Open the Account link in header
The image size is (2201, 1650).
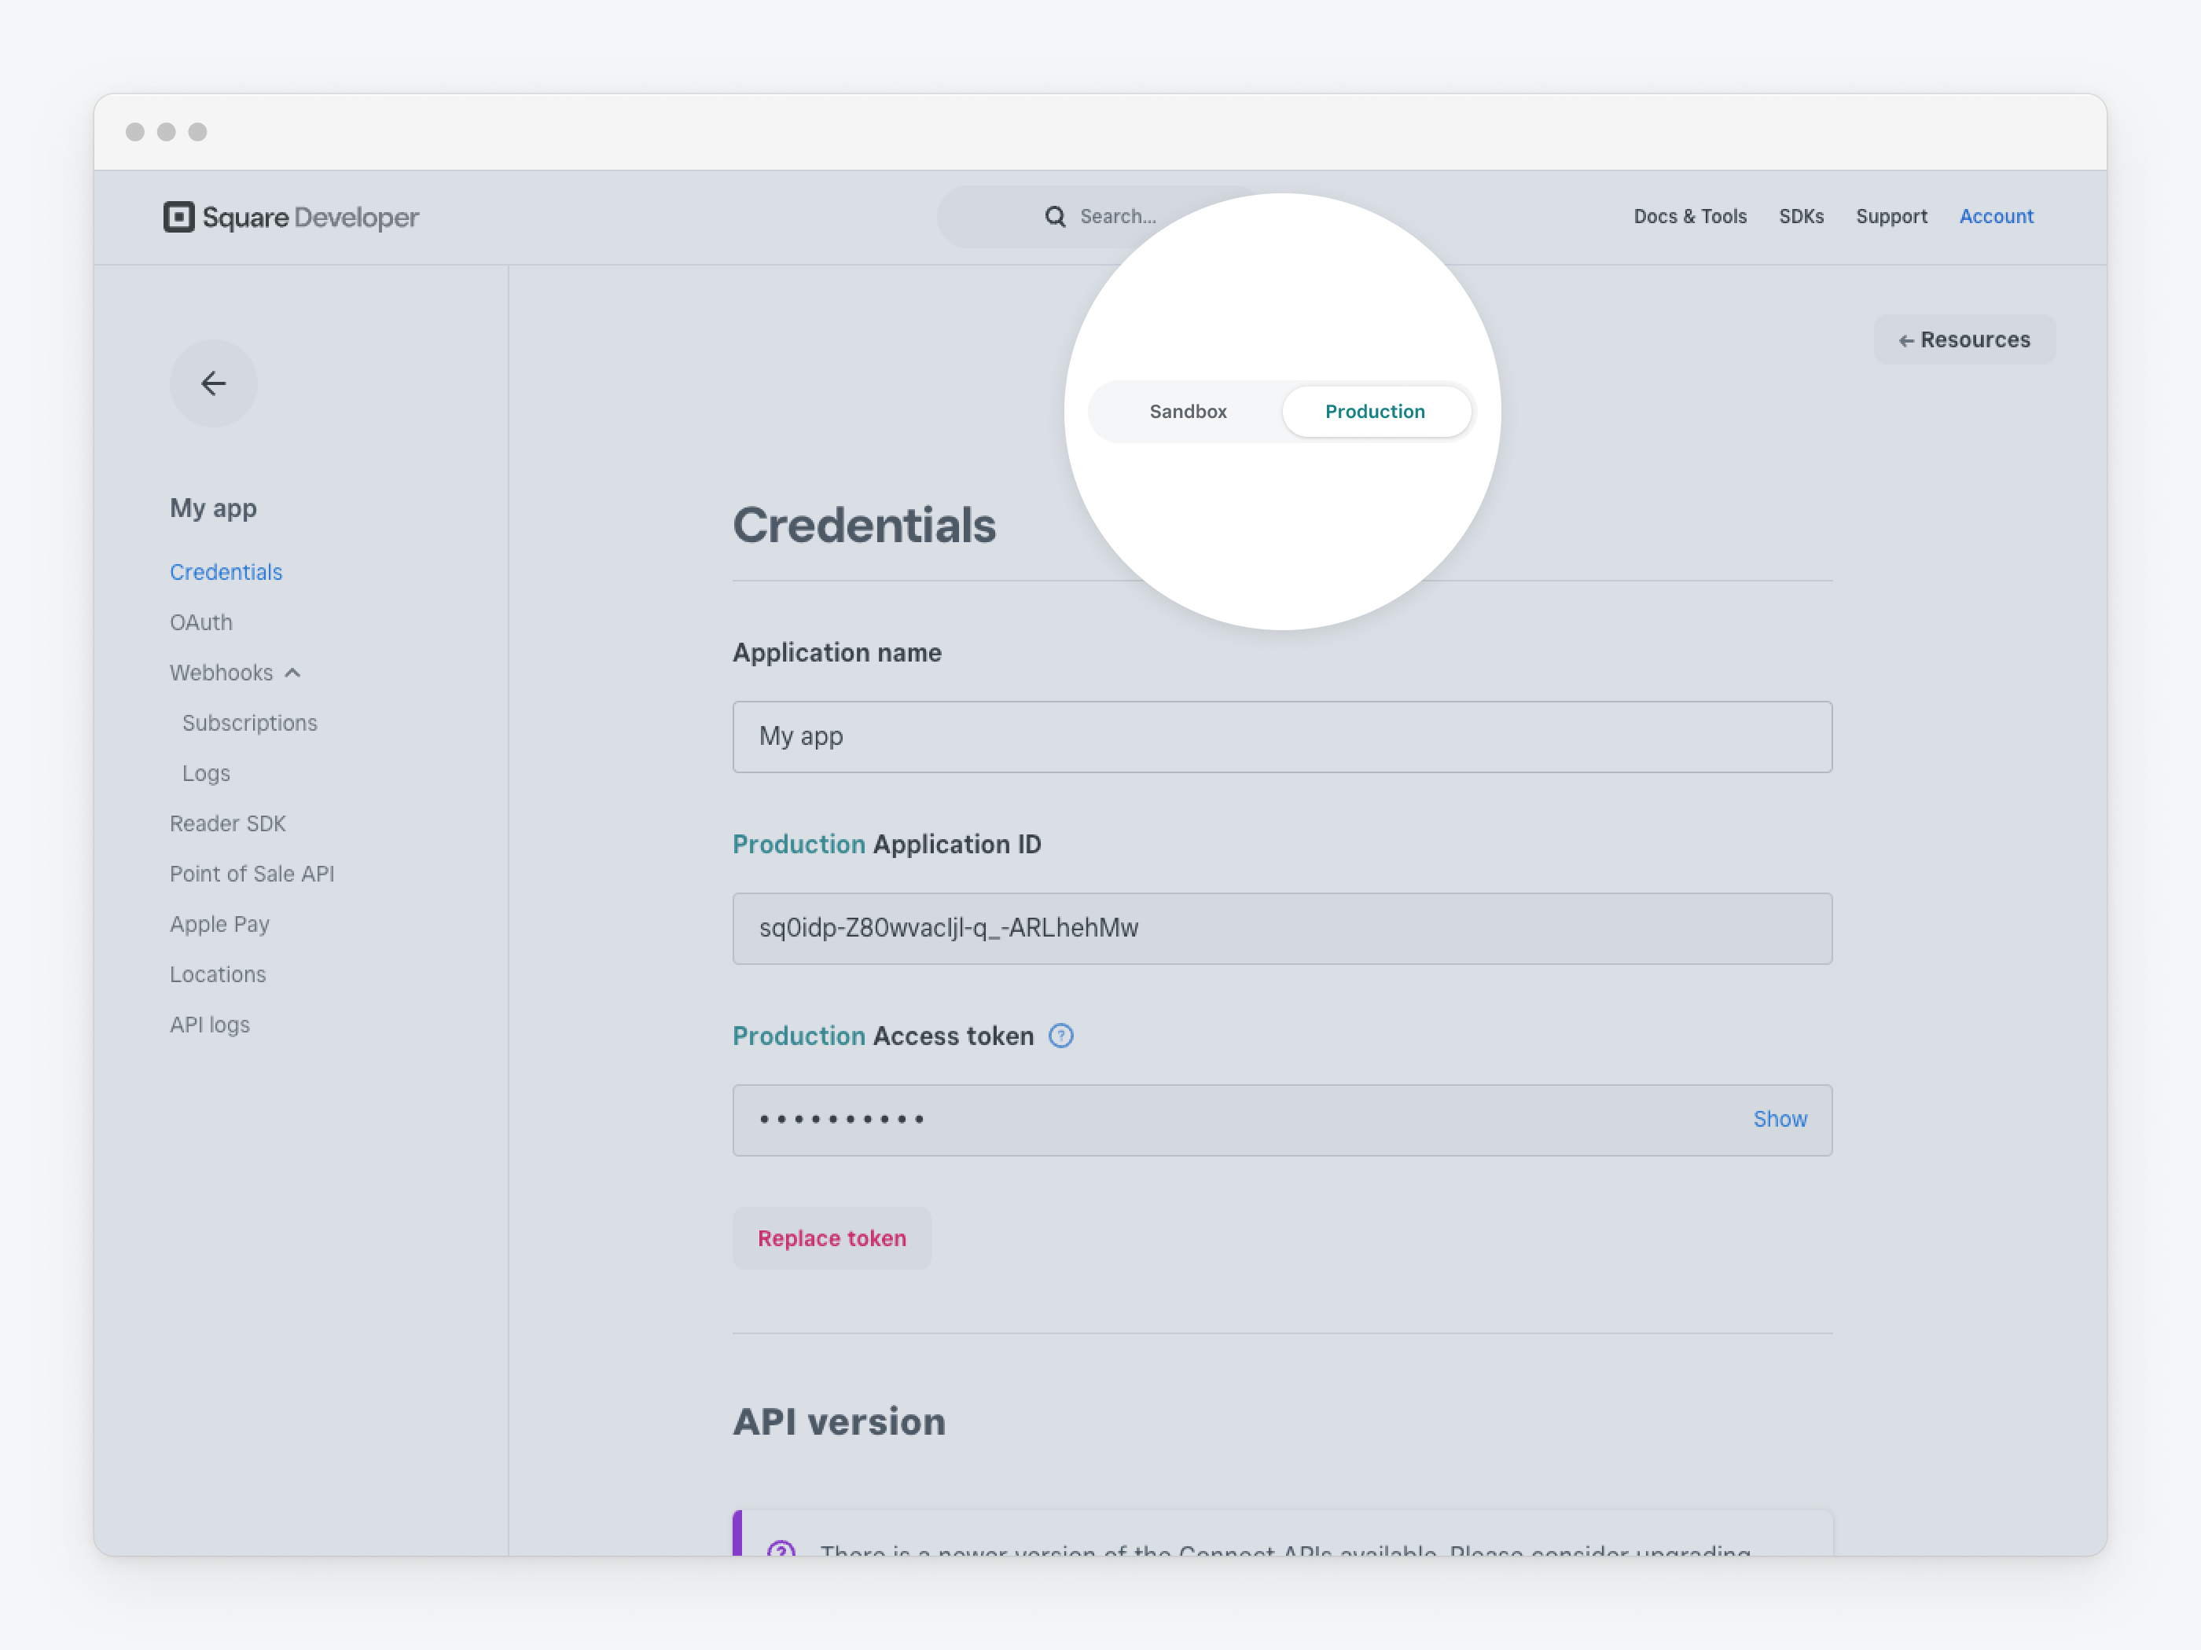click(1996, 217)
